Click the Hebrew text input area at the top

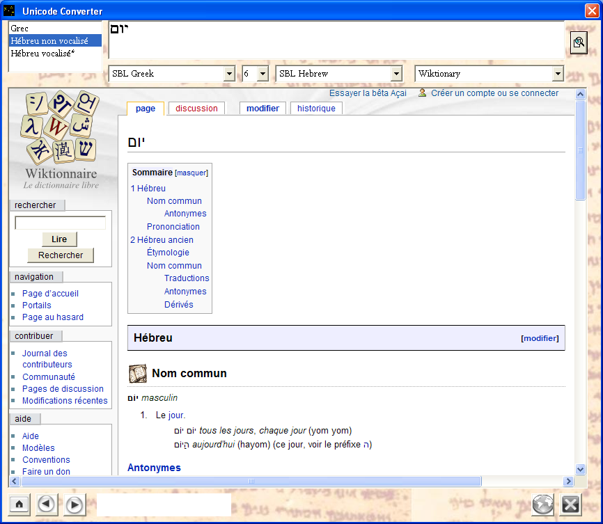[x=336, y=40]
